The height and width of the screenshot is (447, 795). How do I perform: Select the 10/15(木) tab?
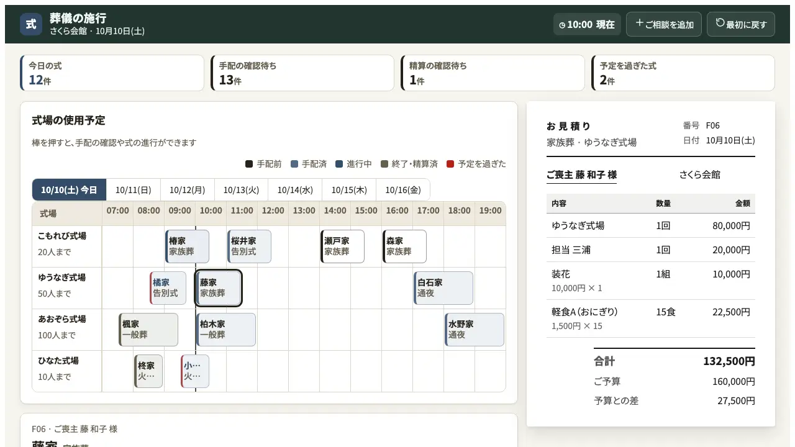click(349, 190)
